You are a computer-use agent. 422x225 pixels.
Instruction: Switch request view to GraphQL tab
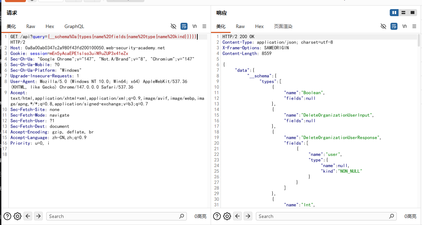[x=74, y=26]
